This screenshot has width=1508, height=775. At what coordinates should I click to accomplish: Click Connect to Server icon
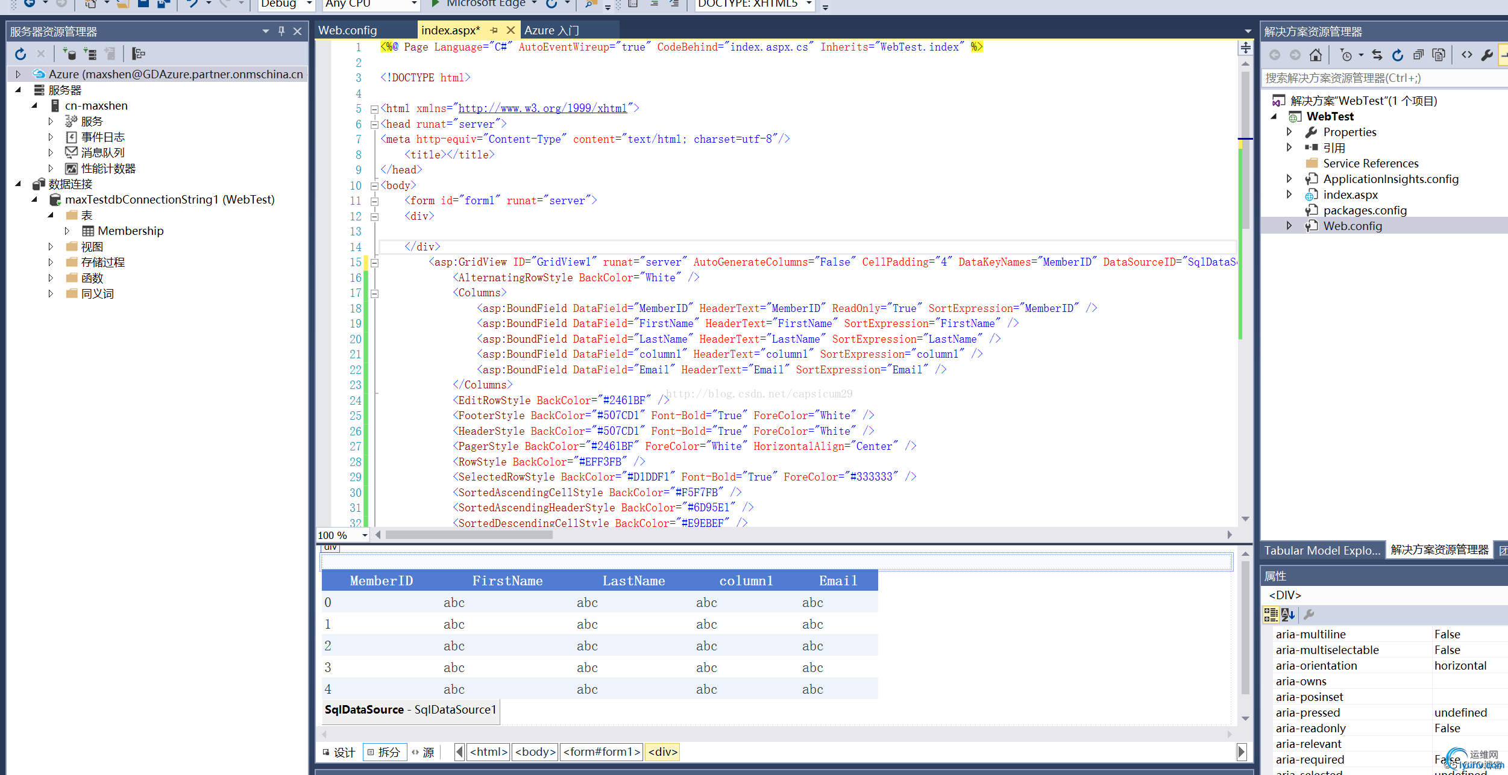[x=90, y=54]
